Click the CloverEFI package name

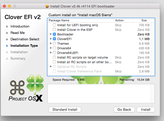coord(64,39)
